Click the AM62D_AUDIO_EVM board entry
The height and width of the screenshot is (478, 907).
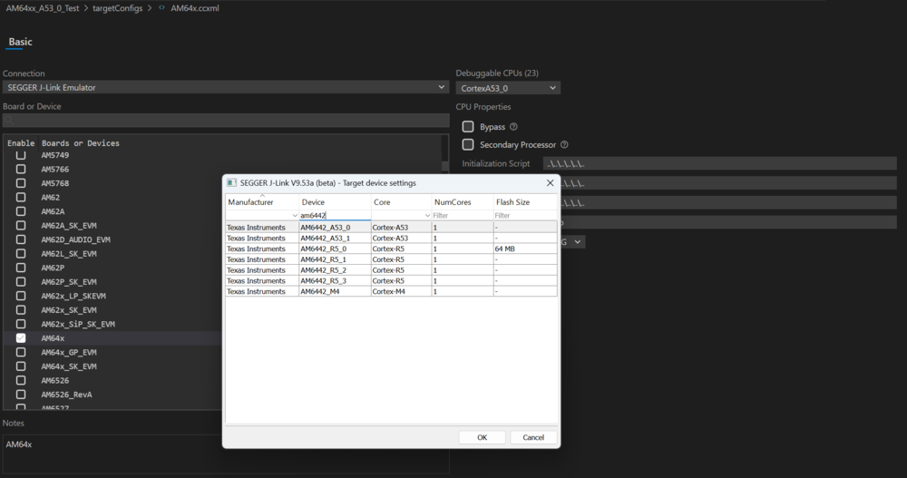(76, 239)
